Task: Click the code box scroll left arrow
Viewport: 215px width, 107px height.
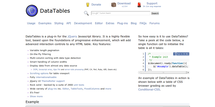Action: pyautogui.click(x=139, y=72)
